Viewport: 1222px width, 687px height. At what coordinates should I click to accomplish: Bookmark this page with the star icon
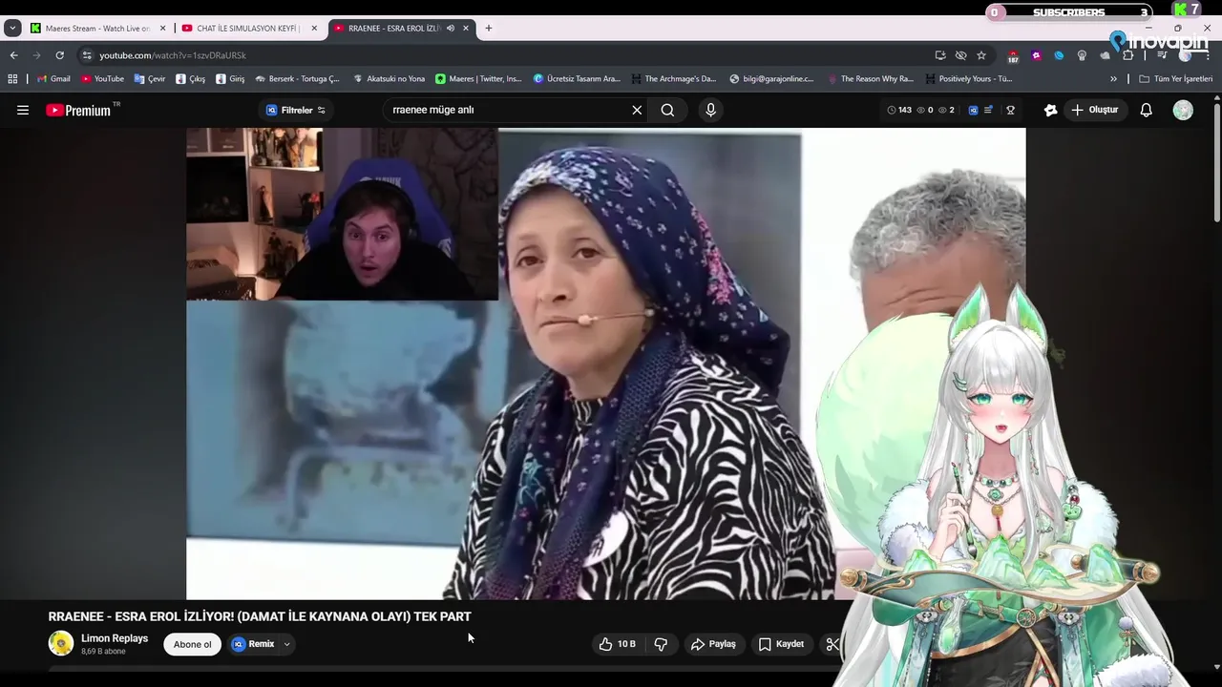(x=981, y=55)
